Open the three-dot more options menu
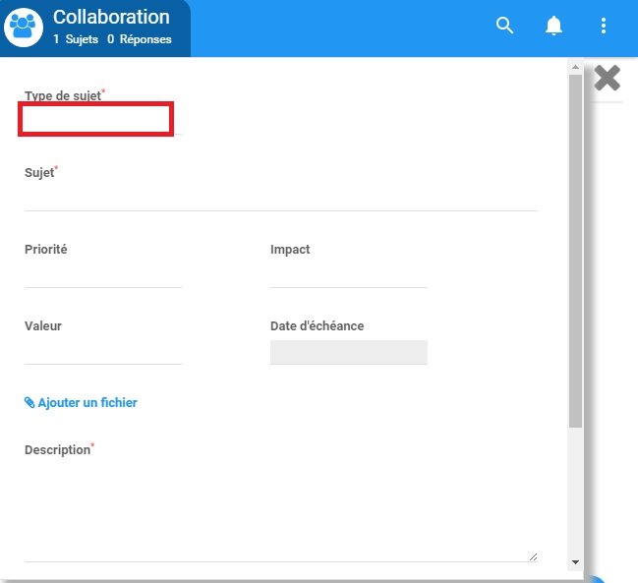 tap(604, 27)
